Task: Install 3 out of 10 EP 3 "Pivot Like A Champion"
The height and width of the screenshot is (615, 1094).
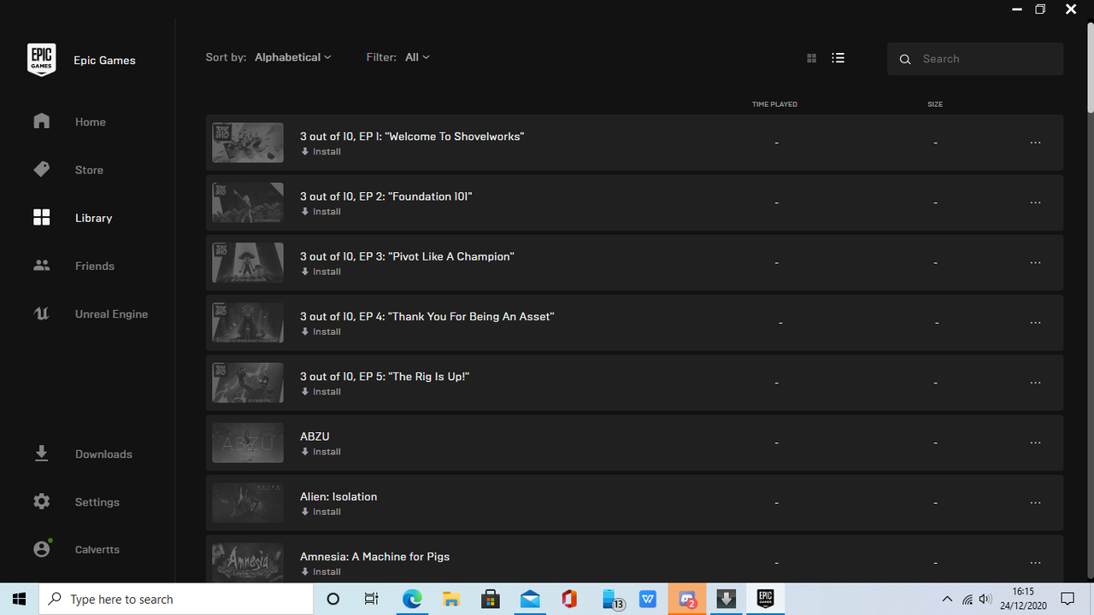Action: tap(321, 272)
